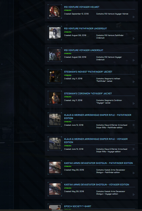Select 'Created: May 09, 2018' on Shotgun Voyager
This screenshot has height=211, width=142.
tap(74, 191)
